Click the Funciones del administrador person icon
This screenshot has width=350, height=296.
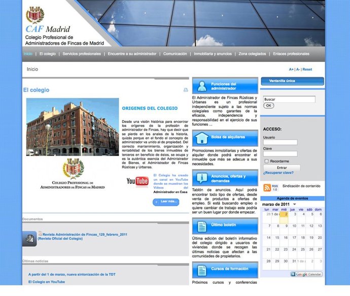coord(202,86)
